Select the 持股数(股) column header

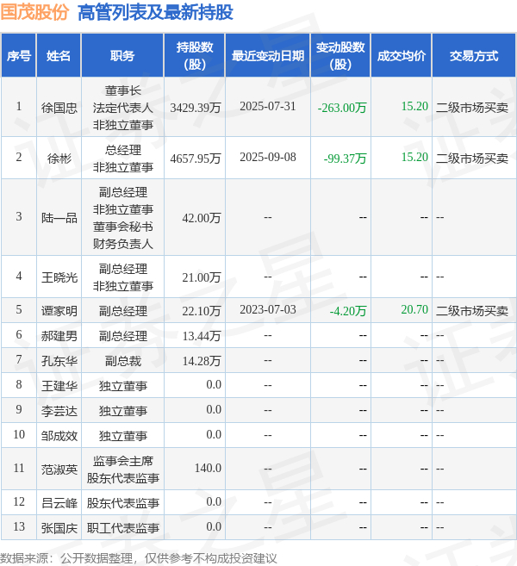tap(195, 56)
